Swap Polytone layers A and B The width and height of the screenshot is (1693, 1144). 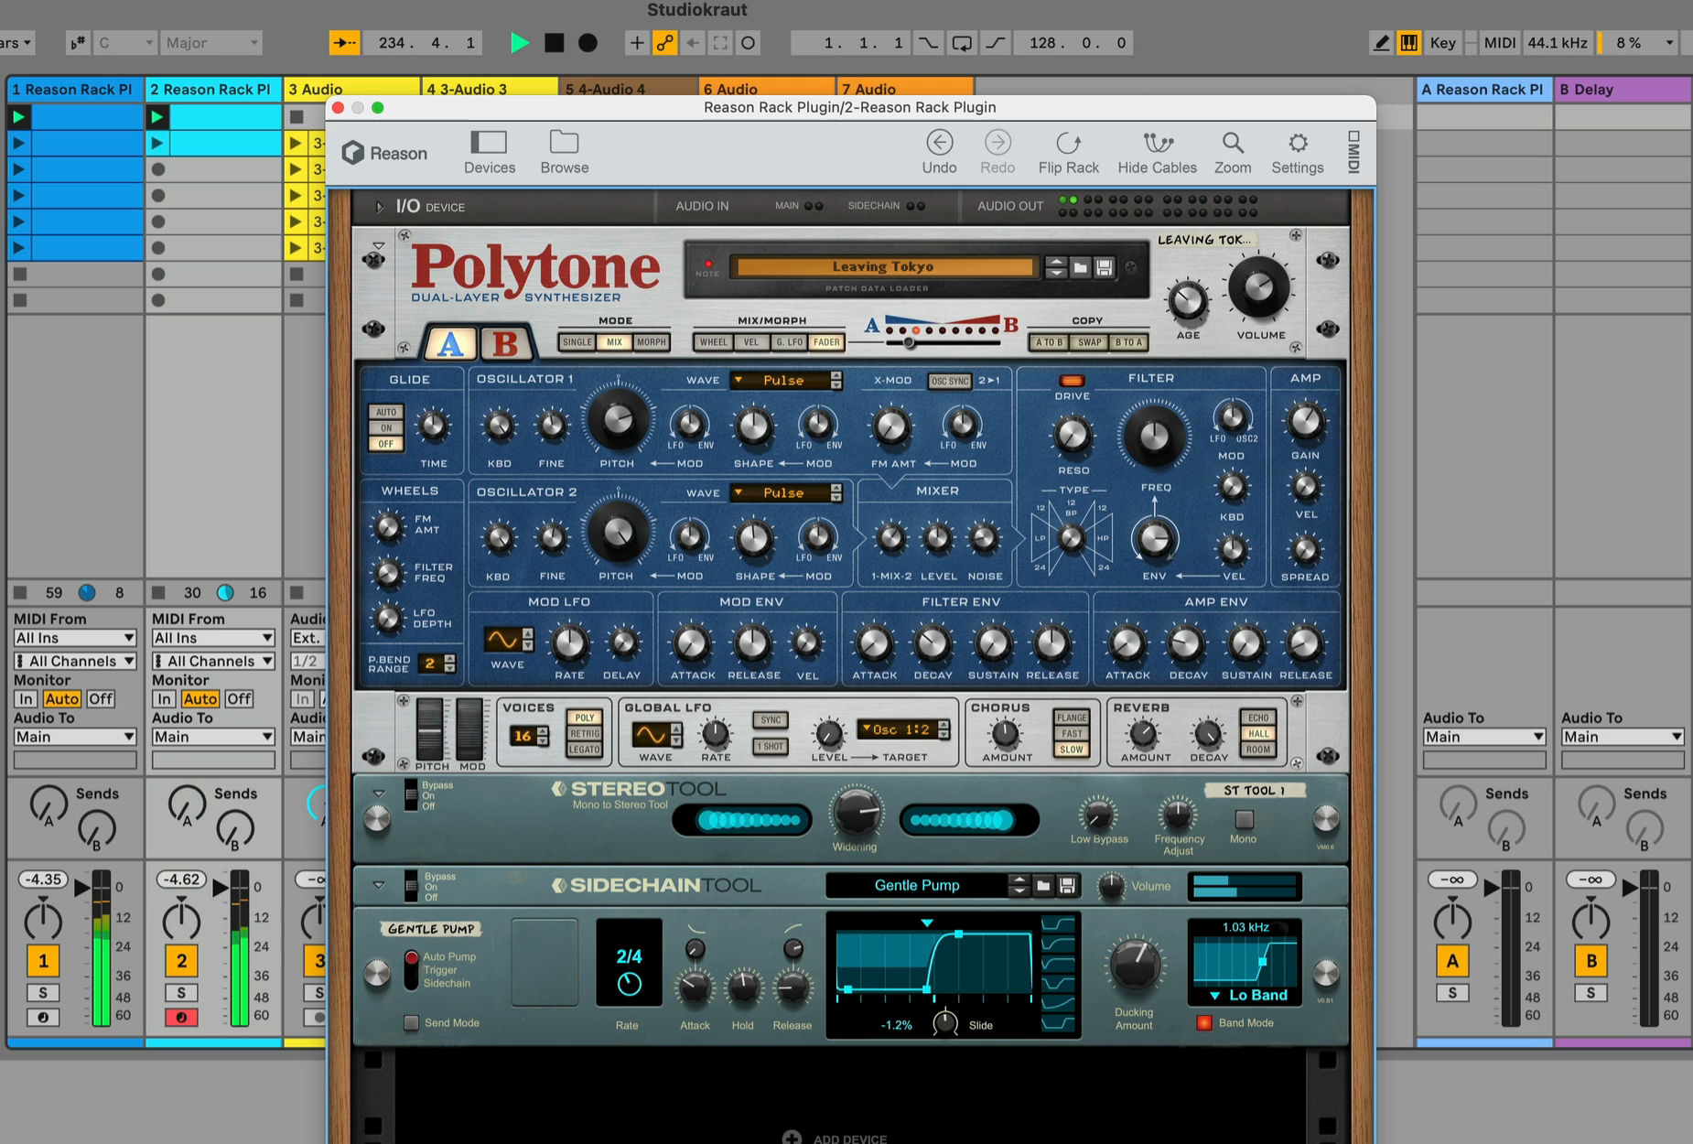pos(1088,342)
